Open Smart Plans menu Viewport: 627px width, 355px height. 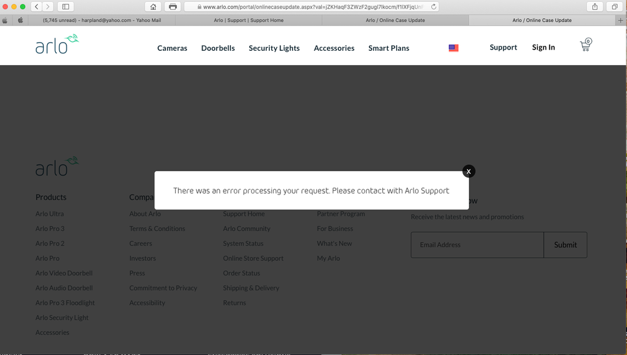(x=389, y=48)
